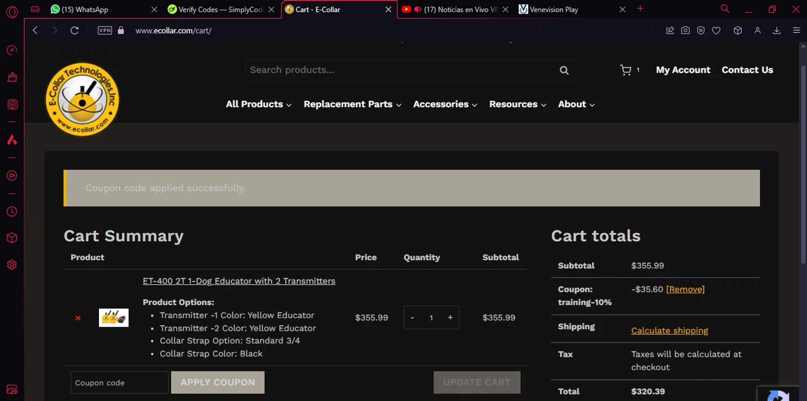The height and width of the screenshot is (401, 807).
Task: Click the E-Collar Technologies logo
Action: pyautogui.click(x=82, y=99)
